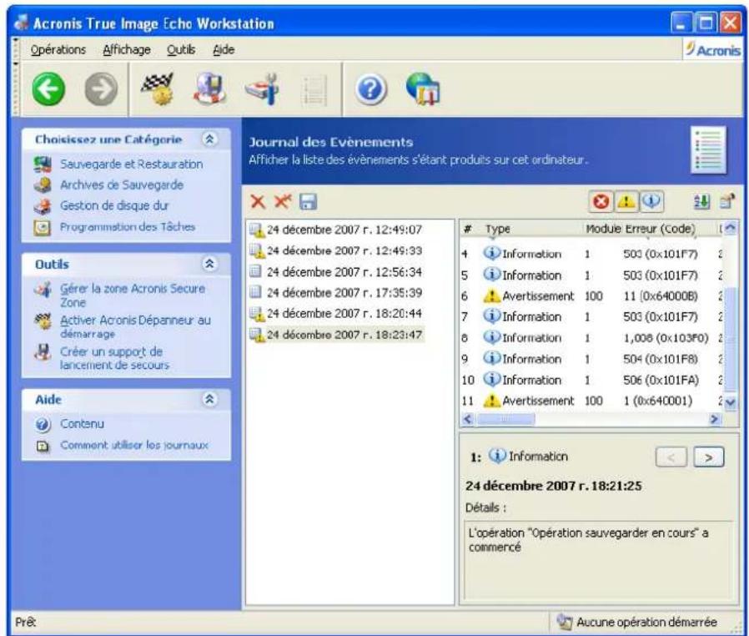
Task: Click the Acronis logo in the menu bar
Action: [x=712, y=50]
